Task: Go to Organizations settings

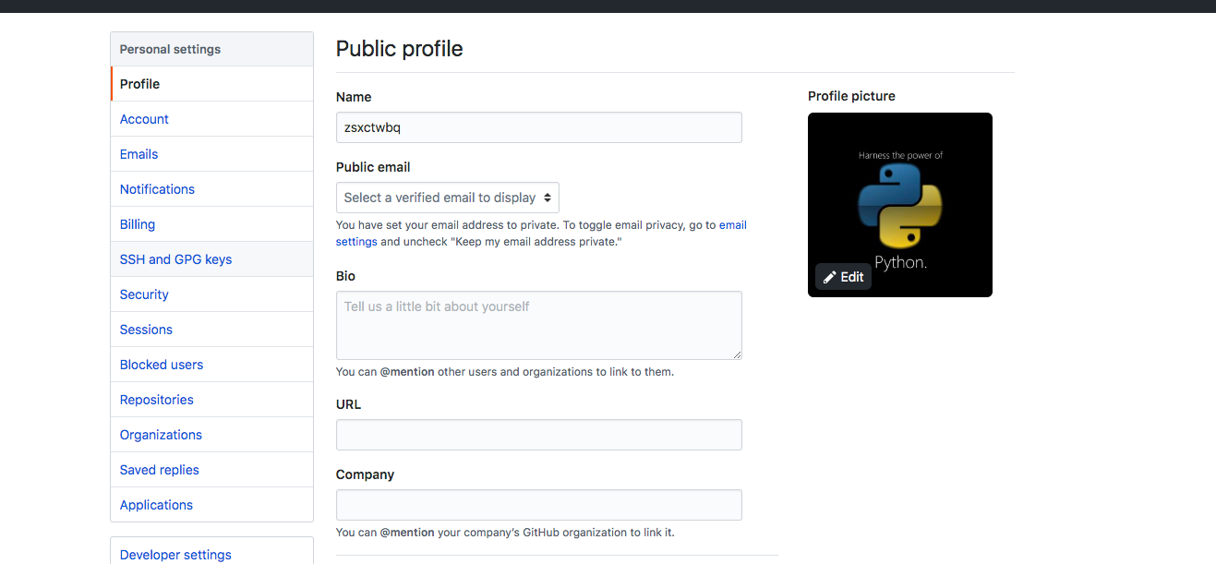Action: pos(211,435)
